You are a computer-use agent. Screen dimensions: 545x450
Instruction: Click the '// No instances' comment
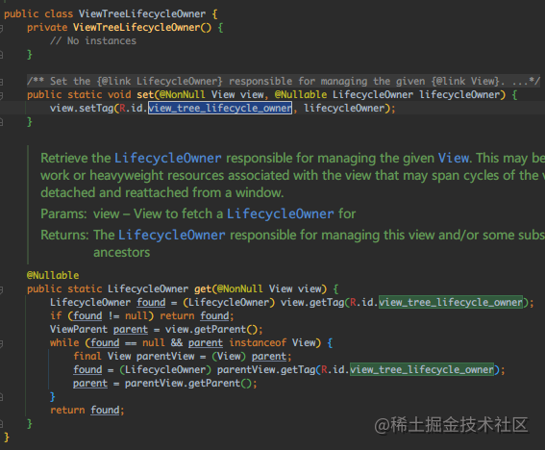coord(93,41)
